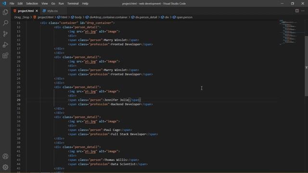This screenshot has width=308, height=173.
Task: Click Data Scientist text on line 44
Action: coord(123,164)
